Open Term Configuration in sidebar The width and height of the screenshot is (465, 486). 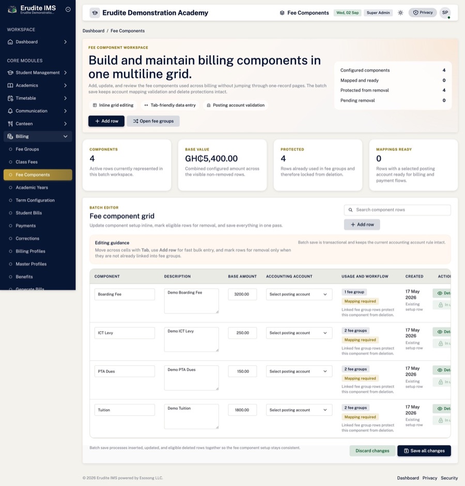pyautogui.click(x=38, y=200)
